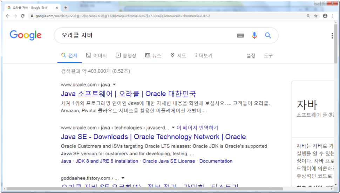Viewport: 340px width, 193px height.
Task: Expand dropdown arrow next to goddaehee.tistory.com
Action: [x=123, y=178]
